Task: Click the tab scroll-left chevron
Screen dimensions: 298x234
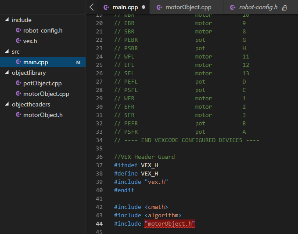Action: pos(92,7)
